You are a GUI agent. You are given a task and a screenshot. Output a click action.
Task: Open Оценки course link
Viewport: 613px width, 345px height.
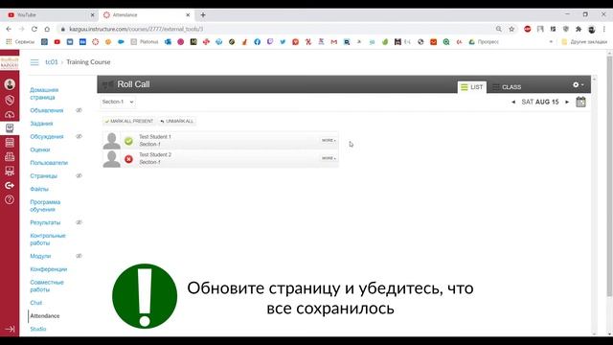pos(40,149)
